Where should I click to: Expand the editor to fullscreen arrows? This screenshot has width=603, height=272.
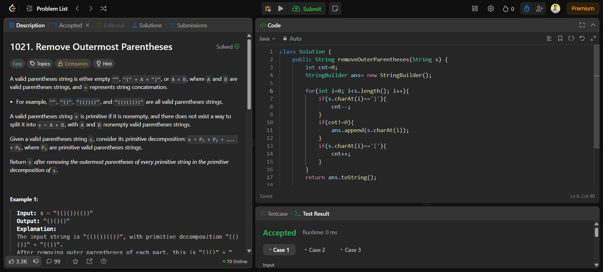593,38
